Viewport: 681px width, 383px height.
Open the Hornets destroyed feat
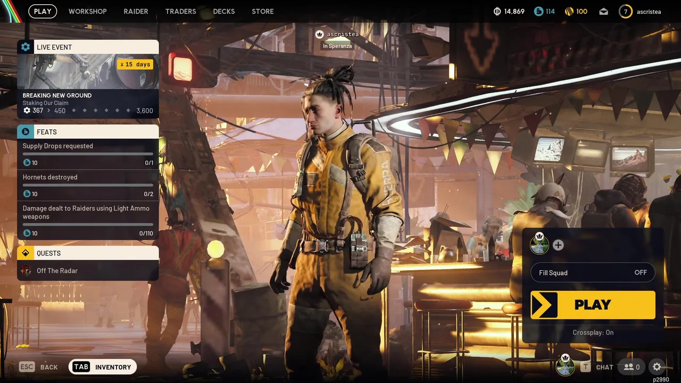pyautogui.click(x=88, y=186)
